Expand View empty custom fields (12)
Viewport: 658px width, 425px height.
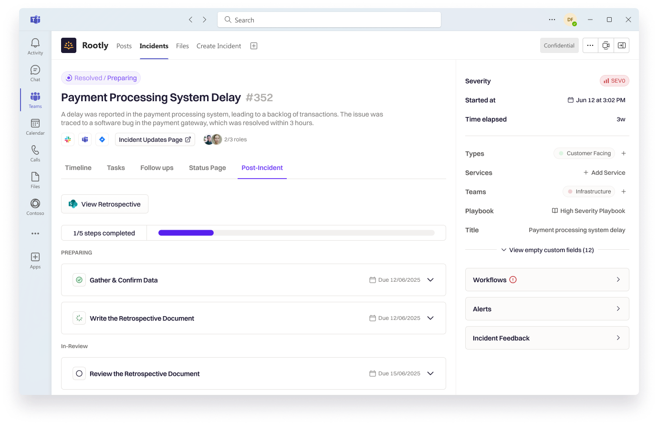(x=547, y=250)
